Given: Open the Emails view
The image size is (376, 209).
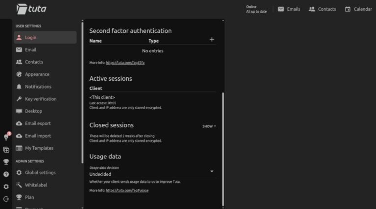Looking at the screenshot, I should pos(289,9).
